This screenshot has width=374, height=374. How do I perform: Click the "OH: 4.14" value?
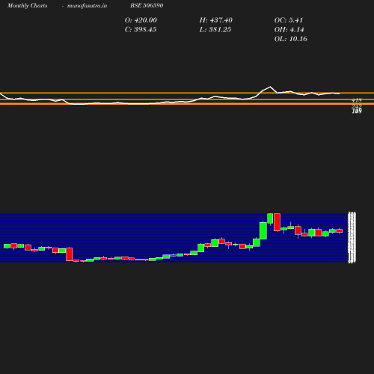[289, 30]
